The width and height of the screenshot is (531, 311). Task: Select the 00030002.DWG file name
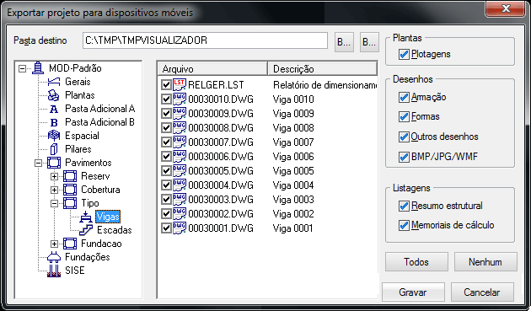pos(221,214)
